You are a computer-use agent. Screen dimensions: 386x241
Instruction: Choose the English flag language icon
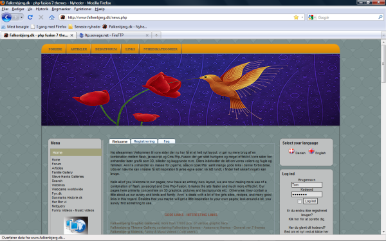311,151
